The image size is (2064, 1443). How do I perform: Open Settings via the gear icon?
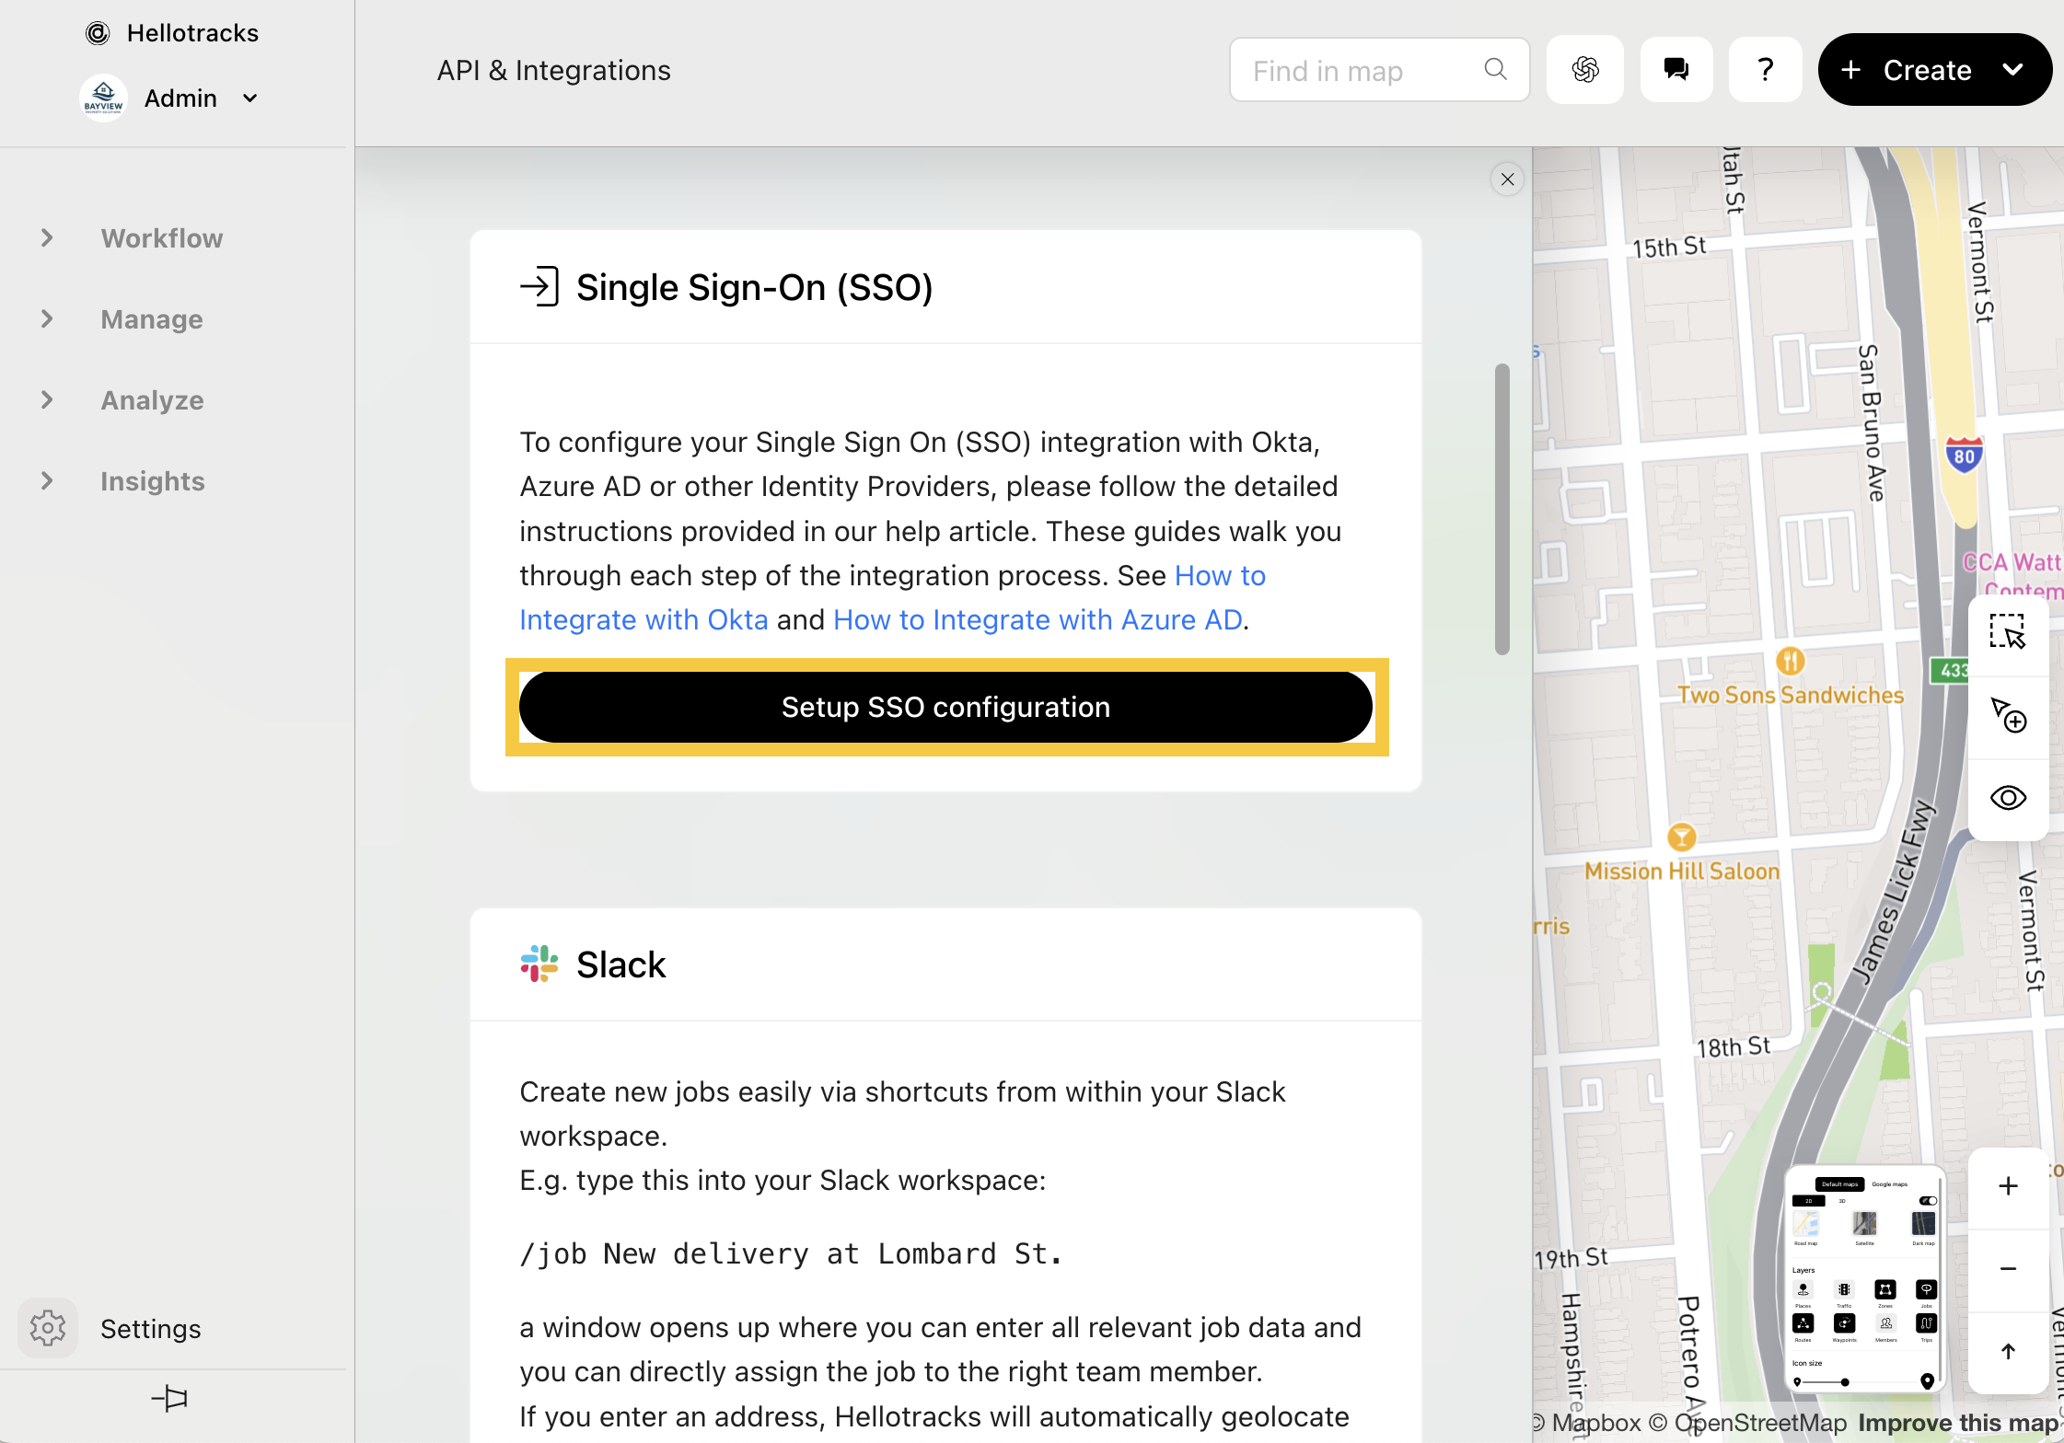pos(48,1328)
